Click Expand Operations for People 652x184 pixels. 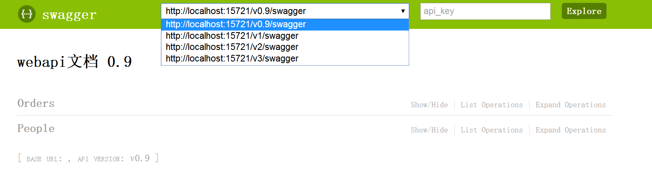pos(570,130)
